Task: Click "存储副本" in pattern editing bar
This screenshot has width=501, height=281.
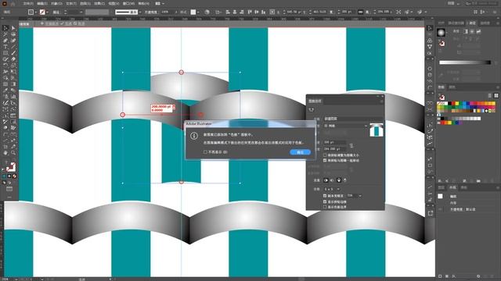Action: click(x=52, y=23)
